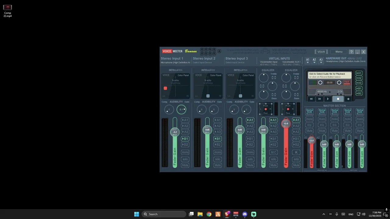
Task: Click the Voicemeeter AUX Front/Rear pan box
Action: [288, 109]
